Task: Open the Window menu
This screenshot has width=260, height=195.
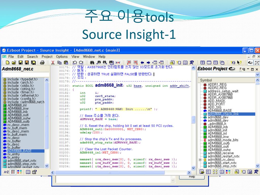Action: coord(89,57)
